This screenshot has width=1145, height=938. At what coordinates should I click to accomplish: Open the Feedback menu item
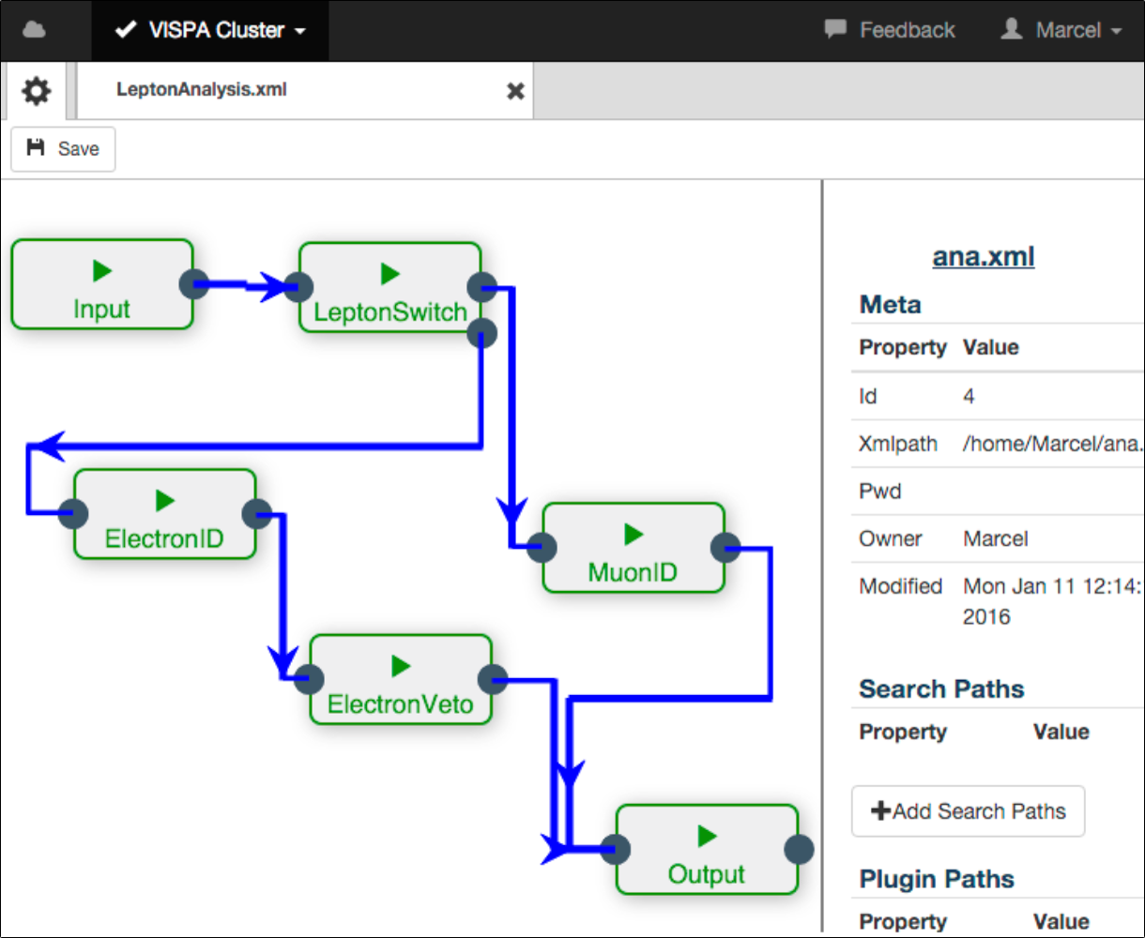coord(890,30)
